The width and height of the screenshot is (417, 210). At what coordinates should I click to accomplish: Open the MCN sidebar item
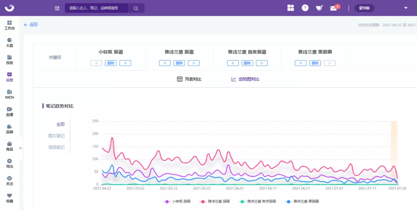(x=9, y=94)
